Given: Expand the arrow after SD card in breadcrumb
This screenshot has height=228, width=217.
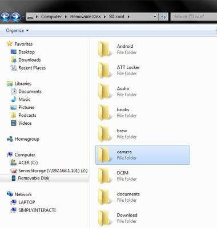Looking at the screenshot, I should (128, 17).
